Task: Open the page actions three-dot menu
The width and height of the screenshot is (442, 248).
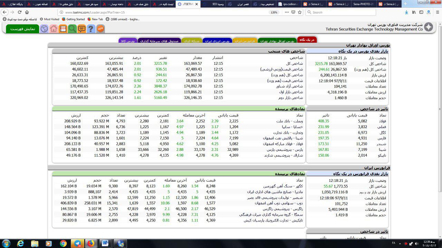Action: (287, 12)
